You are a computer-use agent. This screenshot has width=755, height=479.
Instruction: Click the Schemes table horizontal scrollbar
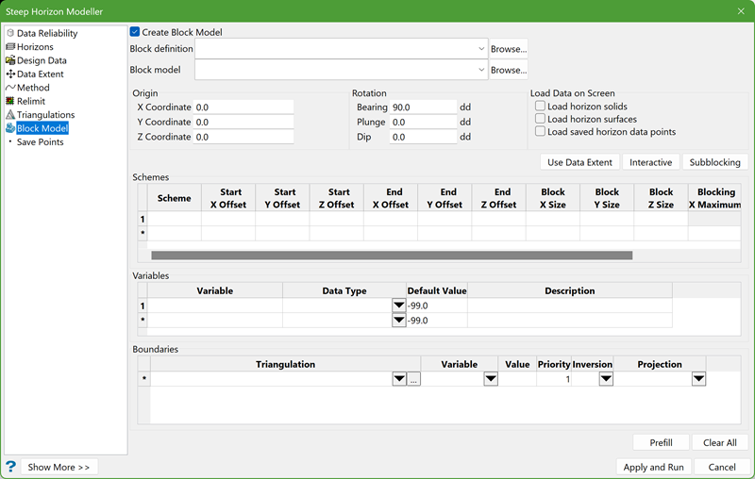point(392,255)
